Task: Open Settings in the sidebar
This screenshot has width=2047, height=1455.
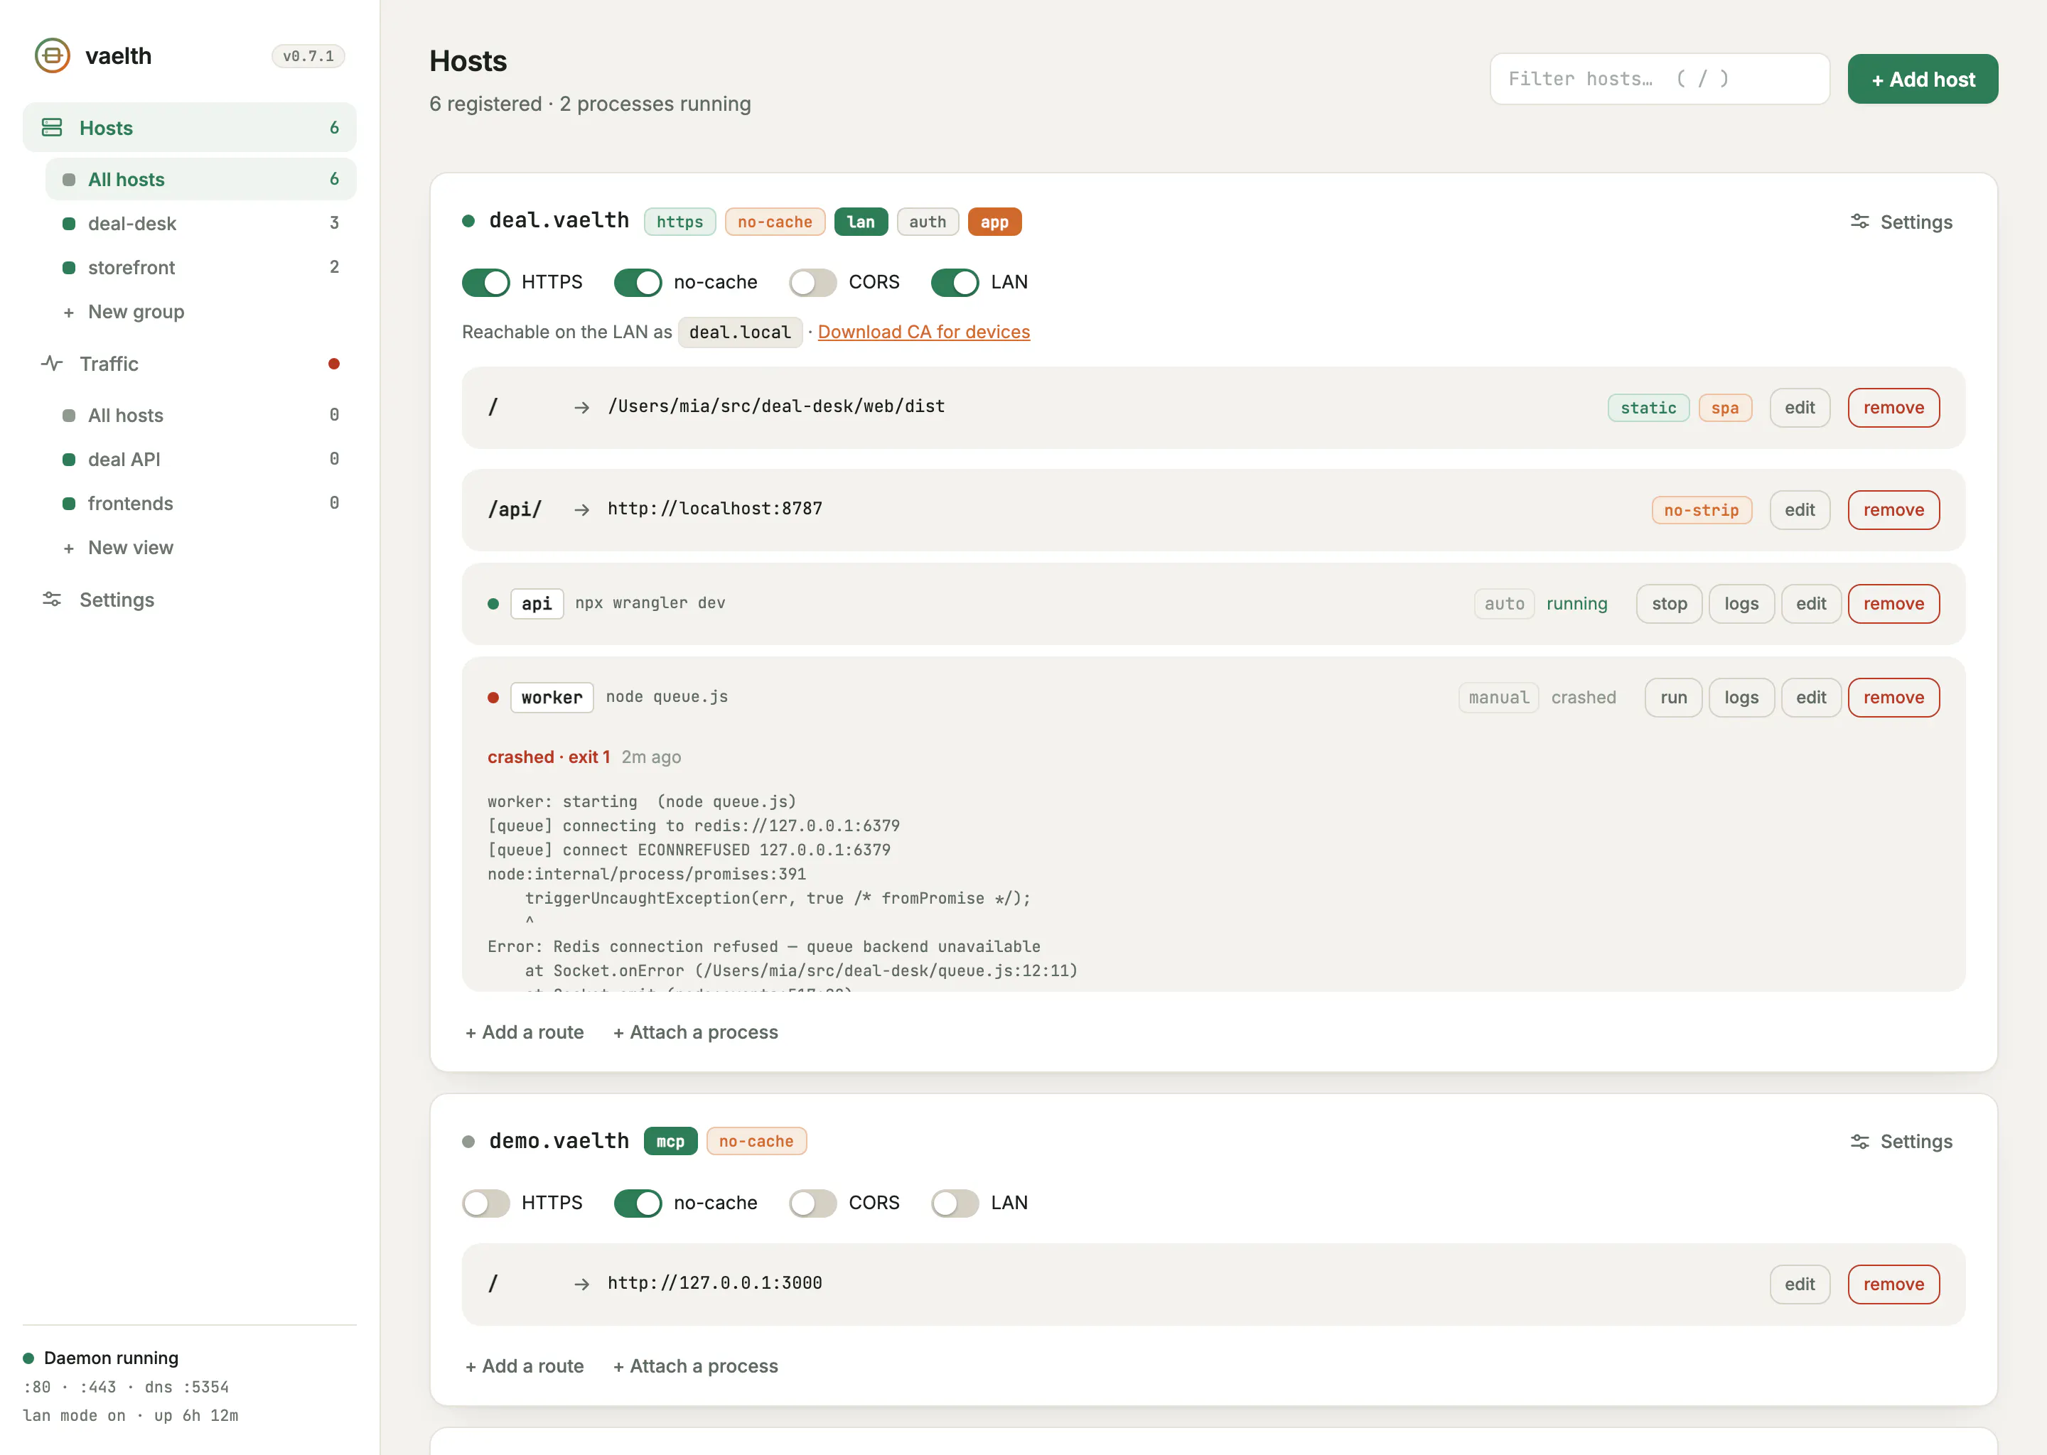Action: pos(189,600)
